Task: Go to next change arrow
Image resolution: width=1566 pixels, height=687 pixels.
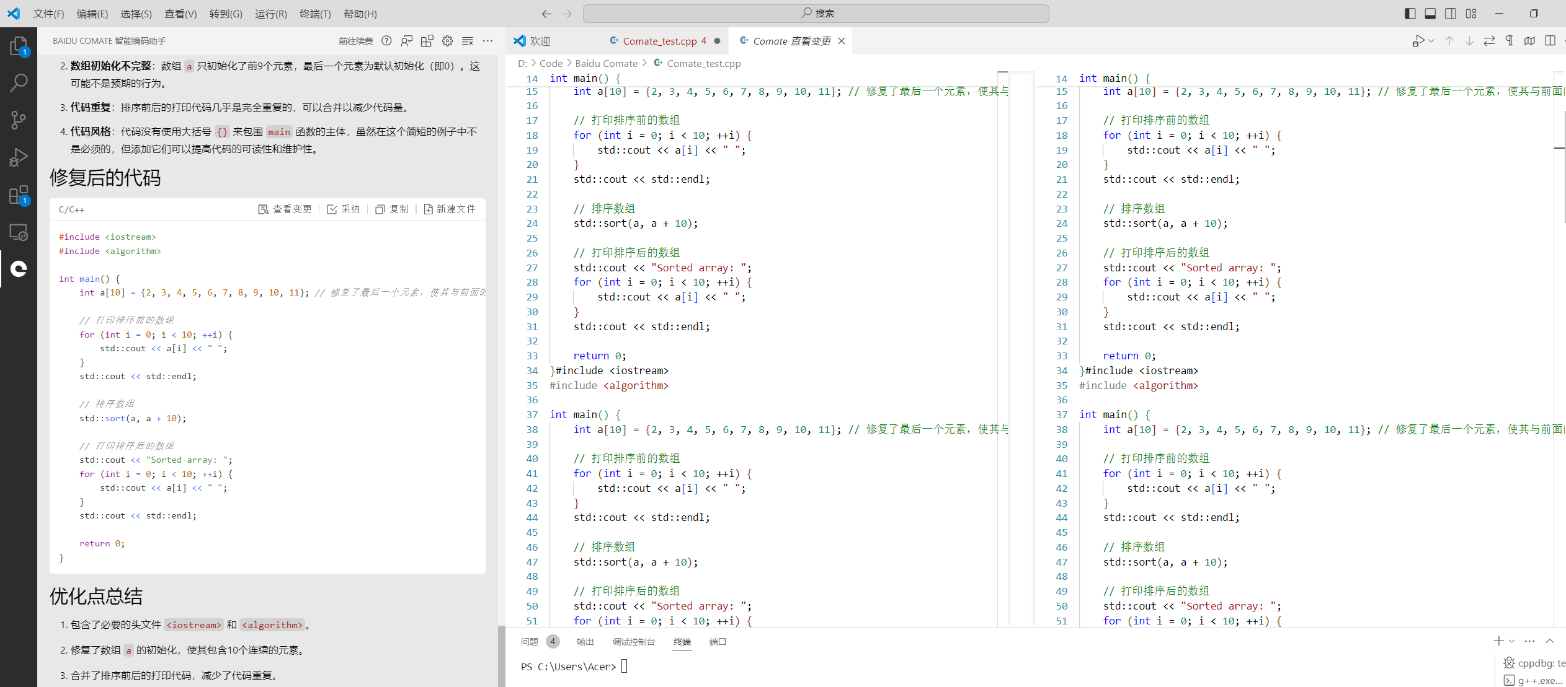Action: click(1469, 41)
